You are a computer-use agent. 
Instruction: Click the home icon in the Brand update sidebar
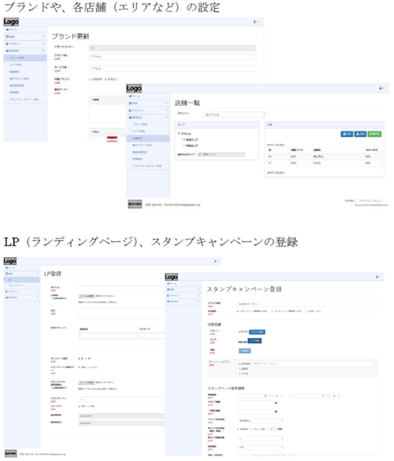pyautogui.click(x=7, y=29)
